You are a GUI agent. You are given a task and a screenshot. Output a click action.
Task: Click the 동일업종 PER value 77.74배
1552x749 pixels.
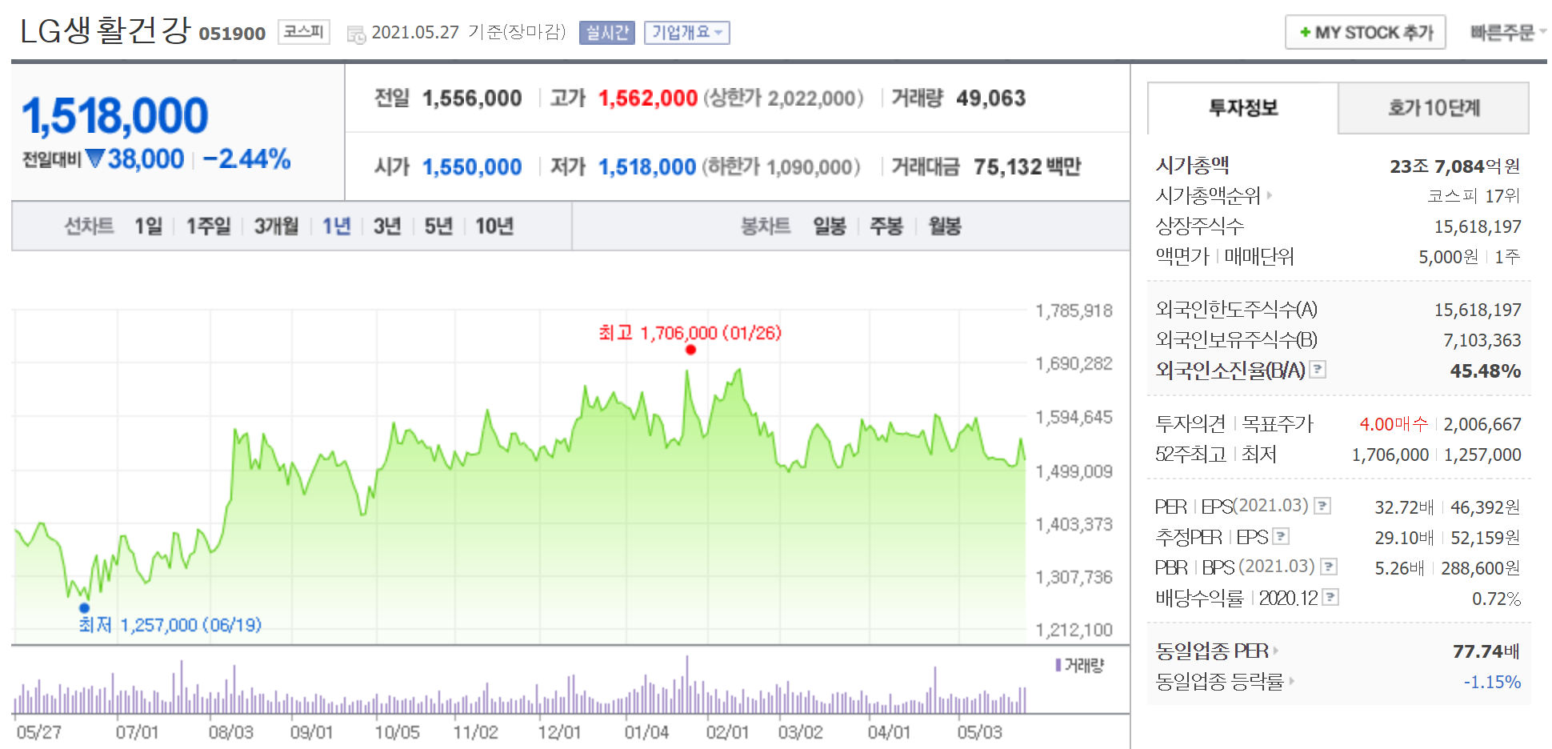(x=1486, y=651)
